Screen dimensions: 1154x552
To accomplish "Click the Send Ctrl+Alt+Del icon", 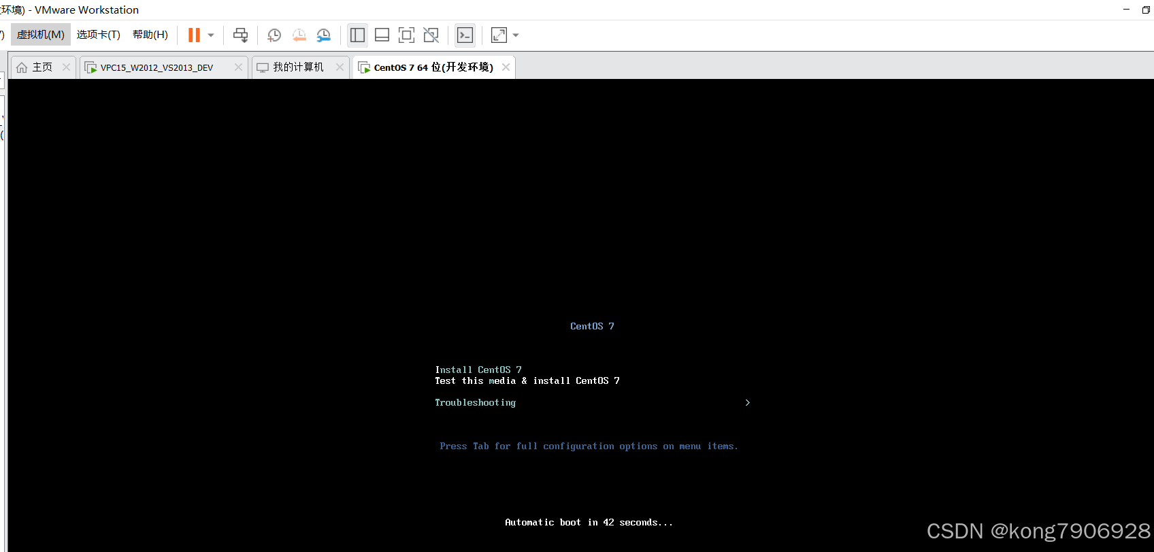I will point(240,35).
